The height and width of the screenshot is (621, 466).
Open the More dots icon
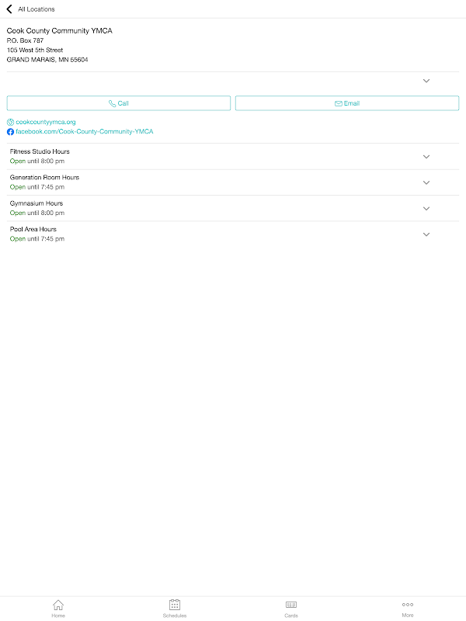(408, 605)
